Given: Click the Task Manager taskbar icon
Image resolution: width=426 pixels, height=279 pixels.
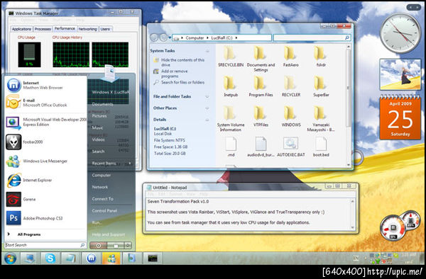Looking at the screenshot, I should tap(153, 258).
